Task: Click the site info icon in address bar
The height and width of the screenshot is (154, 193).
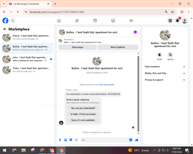Action: point(26,12)
